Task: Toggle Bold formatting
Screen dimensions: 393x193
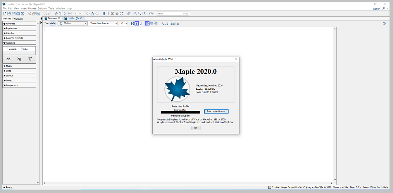Action: 132,23
